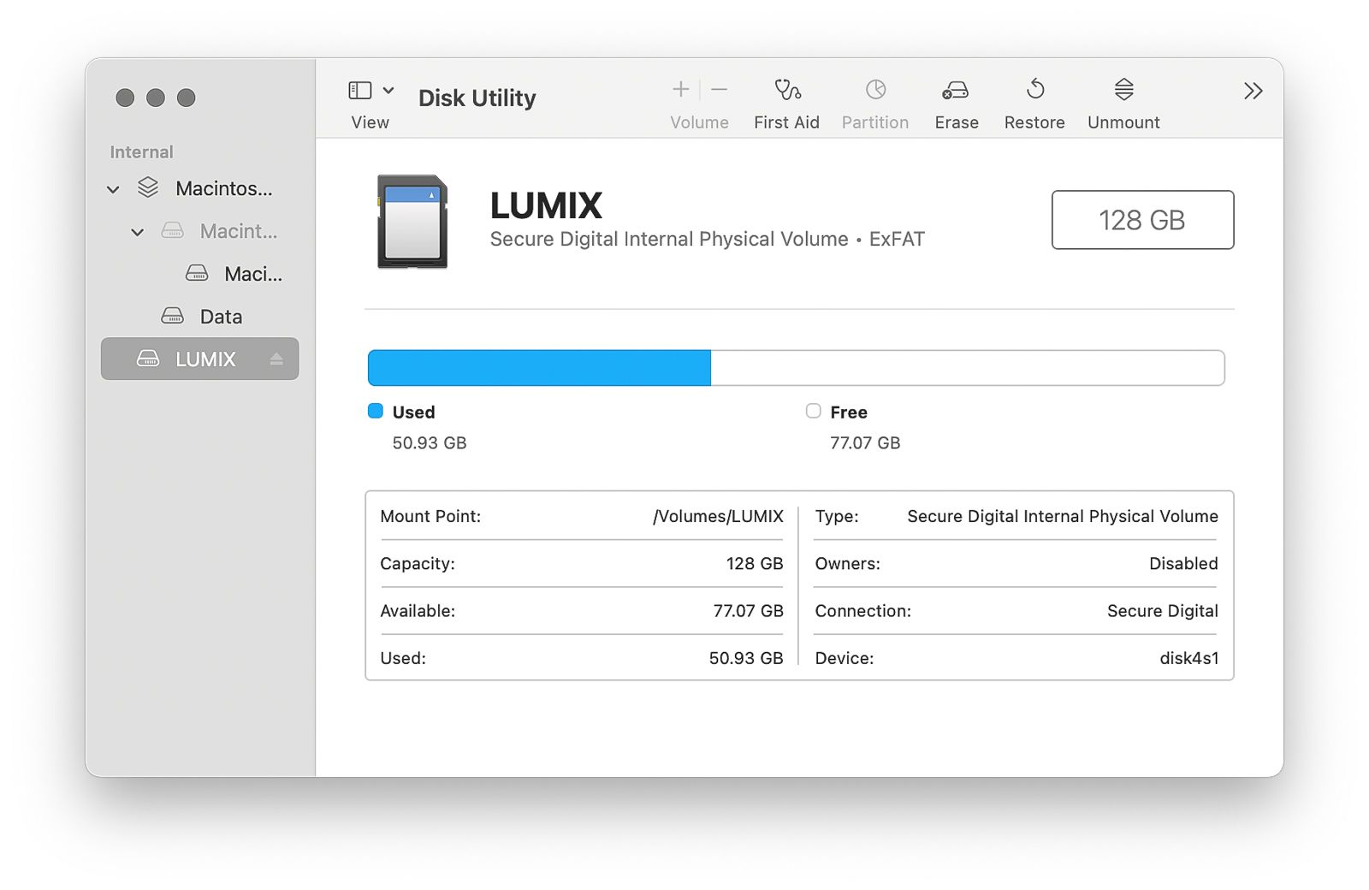Open the View dropdown chevron
This screenshot has width=1369, height=890.
click(388, 91)
